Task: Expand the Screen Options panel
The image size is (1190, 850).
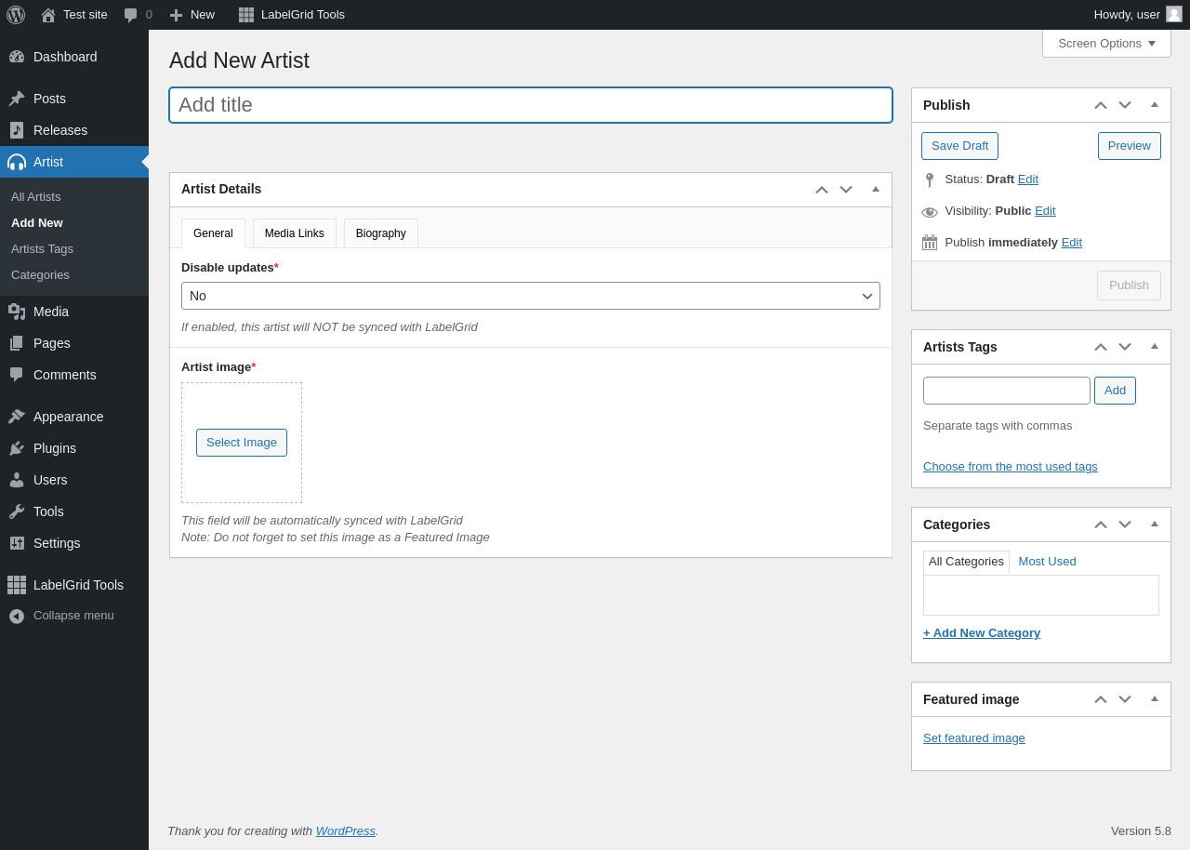Action: click(1106, 43)
